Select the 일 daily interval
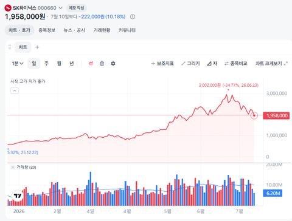Screen dimensions: 292x221 coord(34,64)
